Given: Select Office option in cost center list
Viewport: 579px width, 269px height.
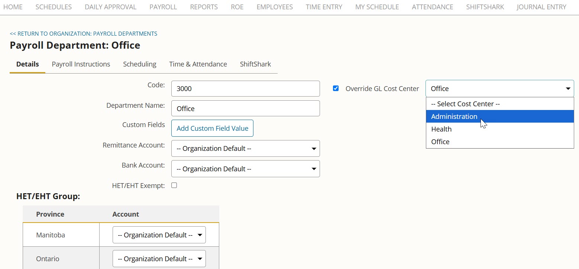Looking at the screenshot, I should point(500,142).
